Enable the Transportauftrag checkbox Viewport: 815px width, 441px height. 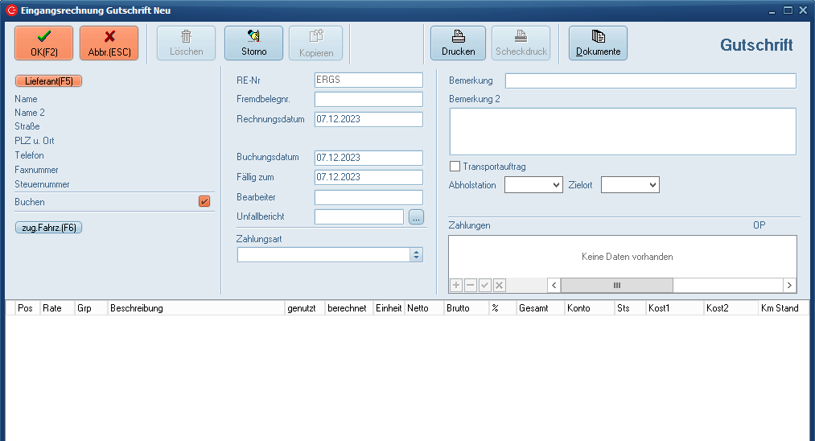tap(455, 167)
